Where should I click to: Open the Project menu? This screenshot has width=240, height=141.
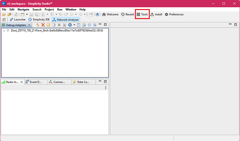tap(49, 9)
